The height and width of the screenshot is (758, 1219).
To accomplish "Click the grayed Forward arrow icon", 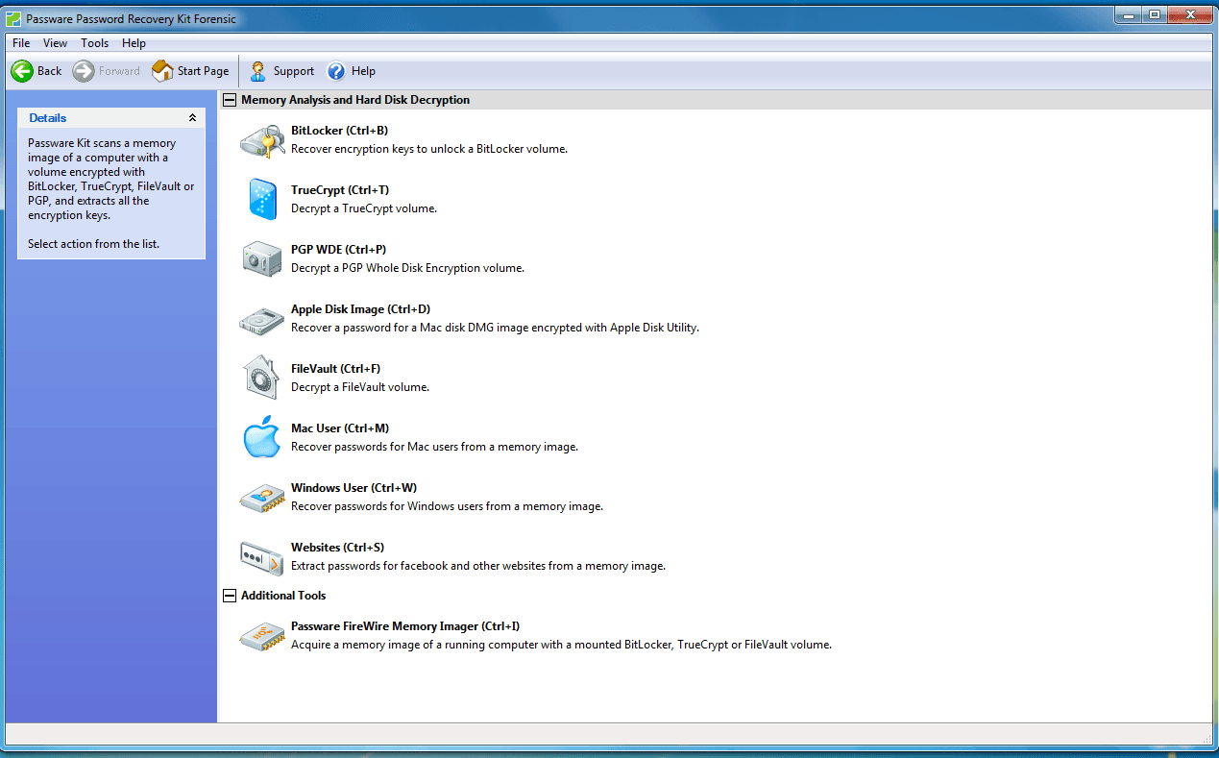I will pyautogui.click(x=84, y=71).
